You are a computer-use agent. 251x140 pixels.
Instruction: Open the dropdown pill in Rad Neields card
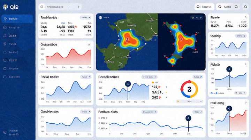pos(85,17)
